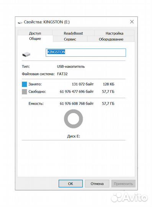Click the KINGSTON volume label field
This screenshot has width=152, height=207.
point(86,53)
